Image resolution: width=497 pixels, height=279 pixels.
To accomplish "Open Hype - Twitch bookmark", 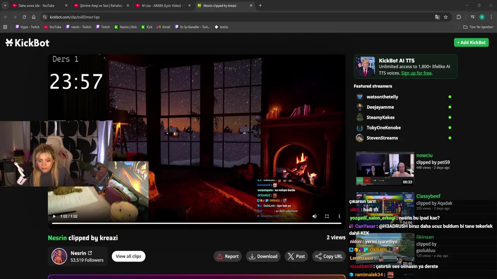I will [x=27, y=27].
